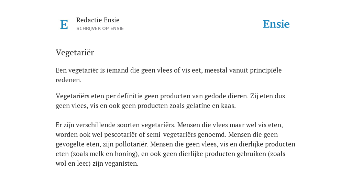The image size is (352, 176).
Task: Click the word 'pollotariër' in the text
Action: coord(132,144)
